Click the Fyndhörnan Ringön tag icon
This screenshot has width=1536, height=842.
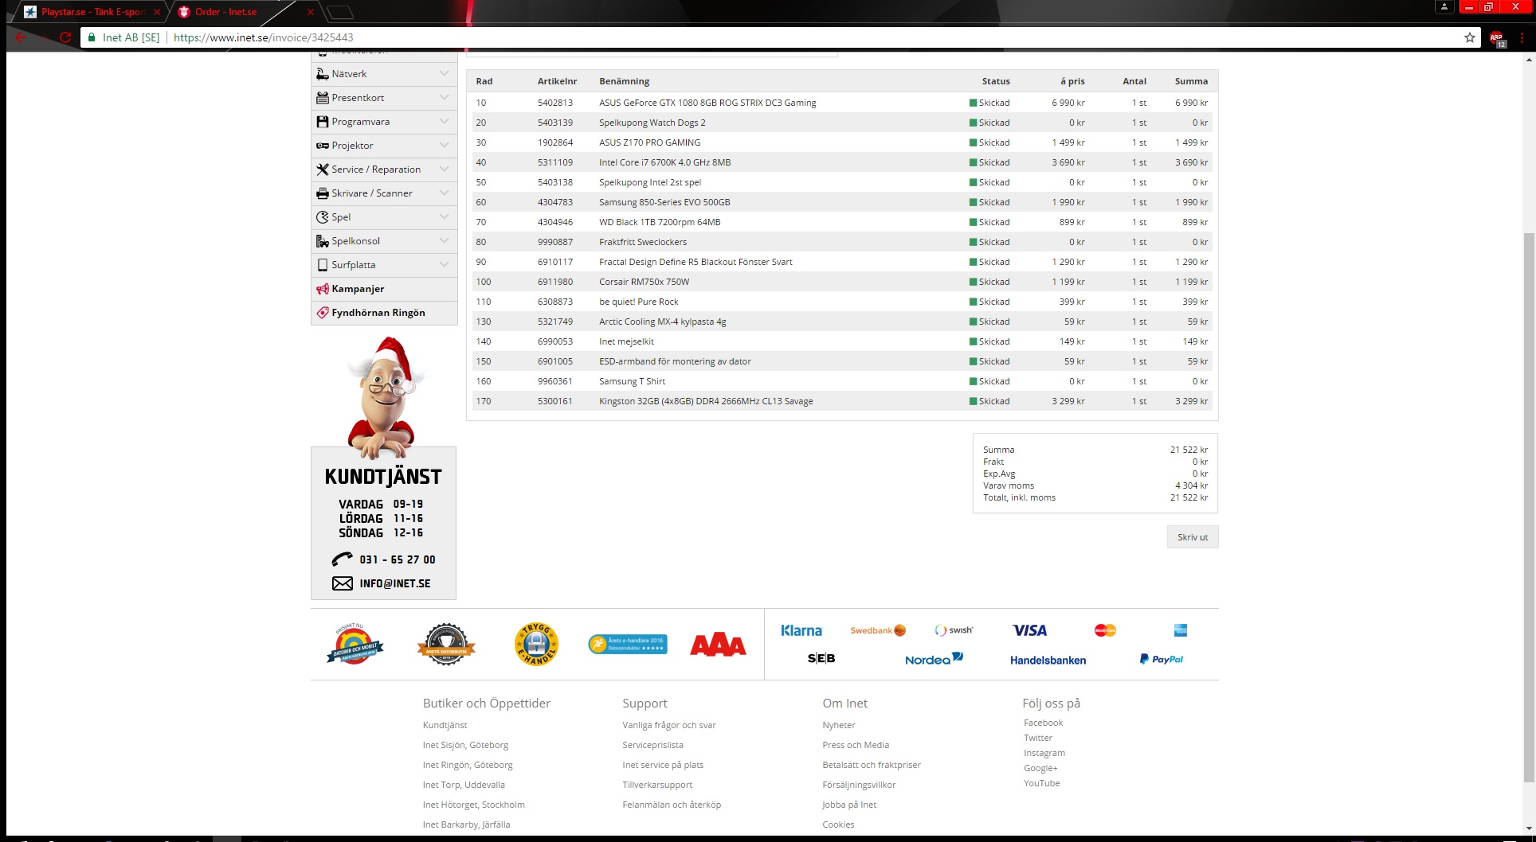click(323, 313)
